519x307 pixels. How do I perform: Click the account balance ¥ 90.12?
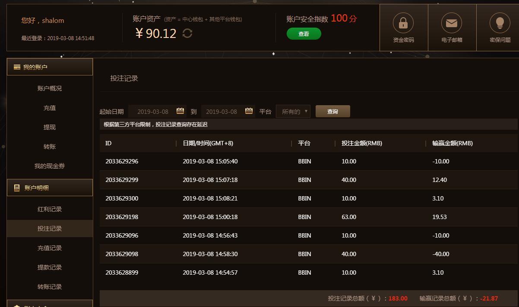(156, 33)
